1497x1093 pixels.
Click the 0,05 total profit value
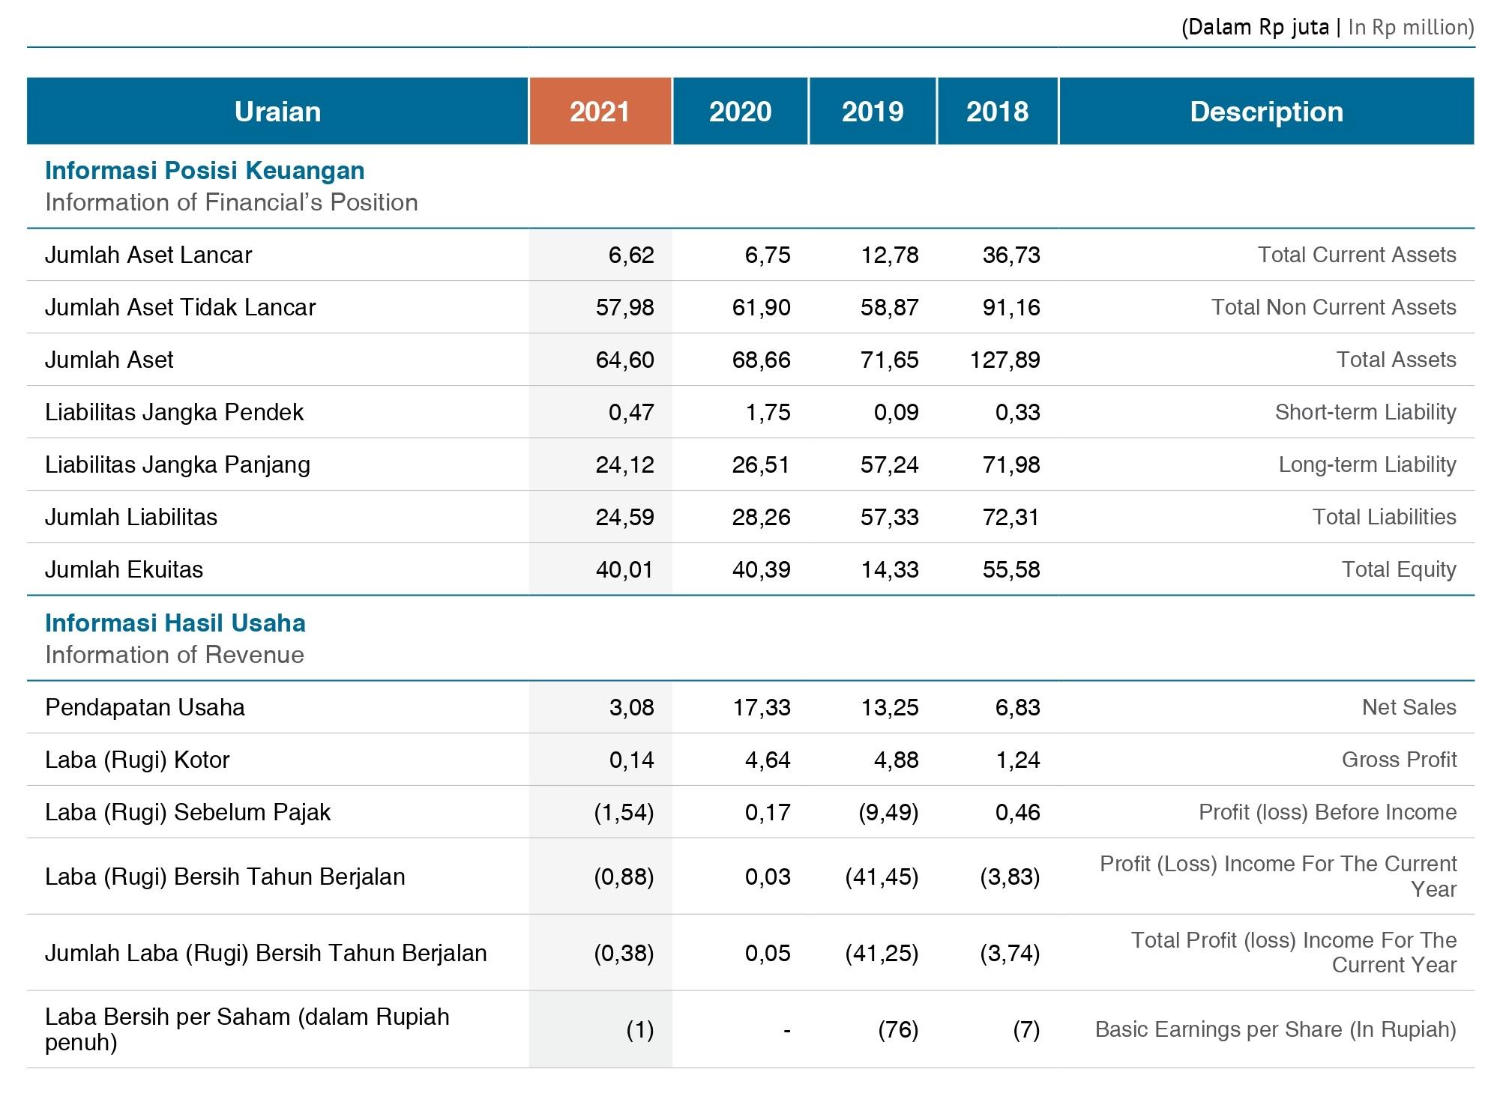coord(768,953)
